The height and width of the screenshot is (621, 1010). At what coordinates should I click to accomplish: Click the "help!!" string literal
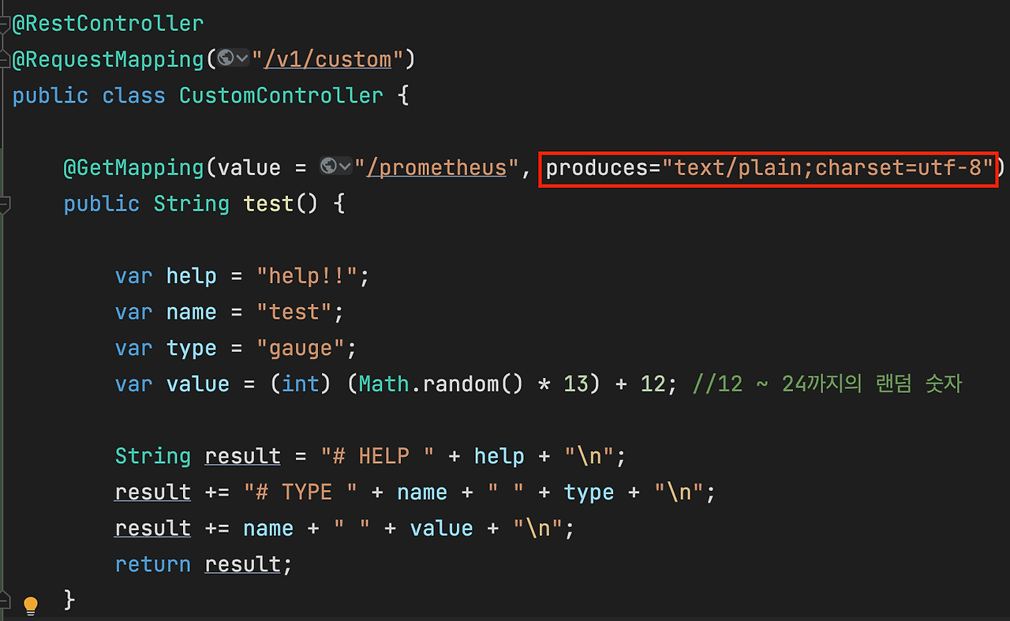[x=307, y=276]
